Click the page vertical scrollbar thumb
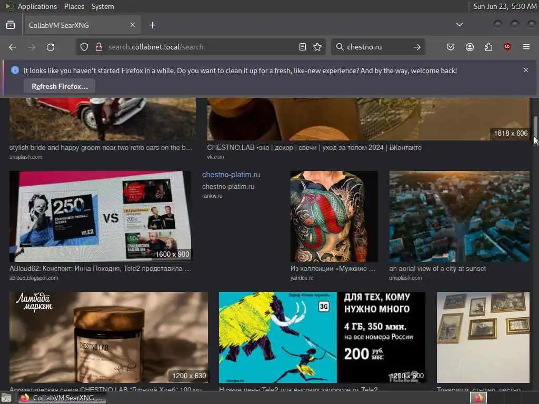Viewport: 539px width, 404px height. 535,127
